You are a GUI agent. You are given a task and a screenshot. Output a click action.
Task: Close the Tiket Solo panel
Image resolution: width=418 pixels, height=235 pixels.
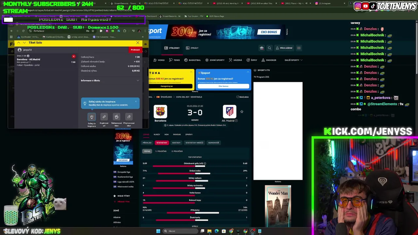[x=138, y=43]
